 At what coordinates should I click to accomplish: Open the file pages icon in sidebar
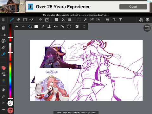3,28
